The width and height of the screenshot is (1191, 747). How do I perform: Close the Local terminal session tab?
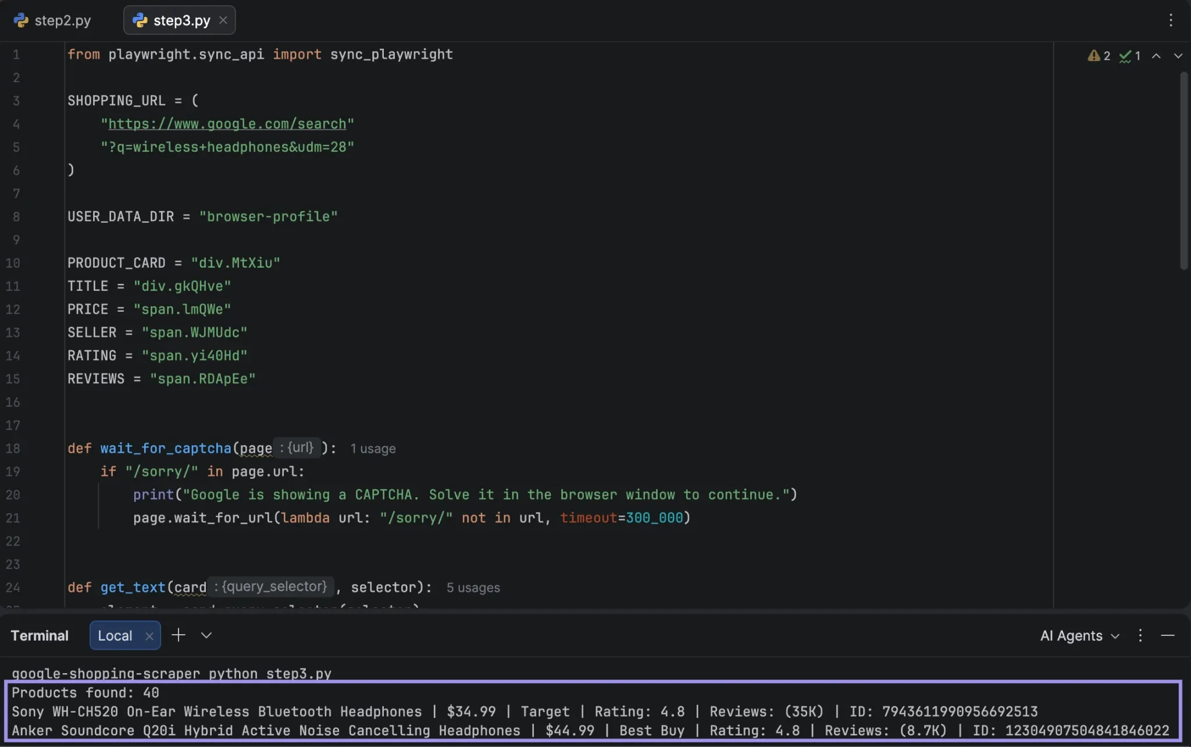149,636
